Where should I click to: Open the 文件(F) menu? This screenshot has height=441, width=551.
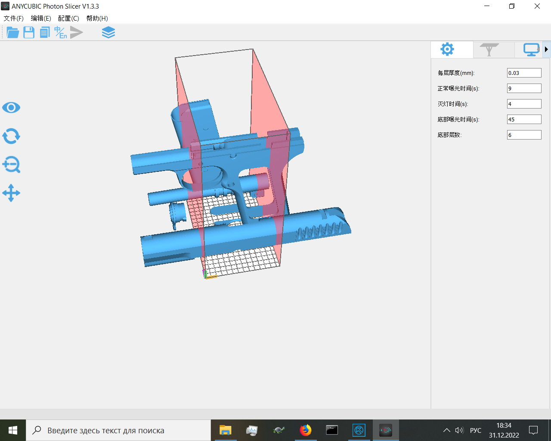[14, 18]
